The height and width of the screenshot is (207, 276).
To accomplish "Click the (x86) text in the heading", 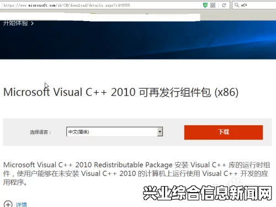I will pos(226,92).
